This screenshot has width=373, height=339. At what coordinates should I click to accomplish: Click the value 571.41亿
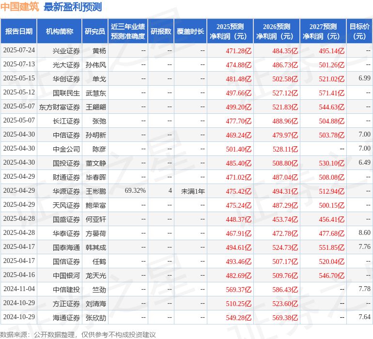point(332,93)
